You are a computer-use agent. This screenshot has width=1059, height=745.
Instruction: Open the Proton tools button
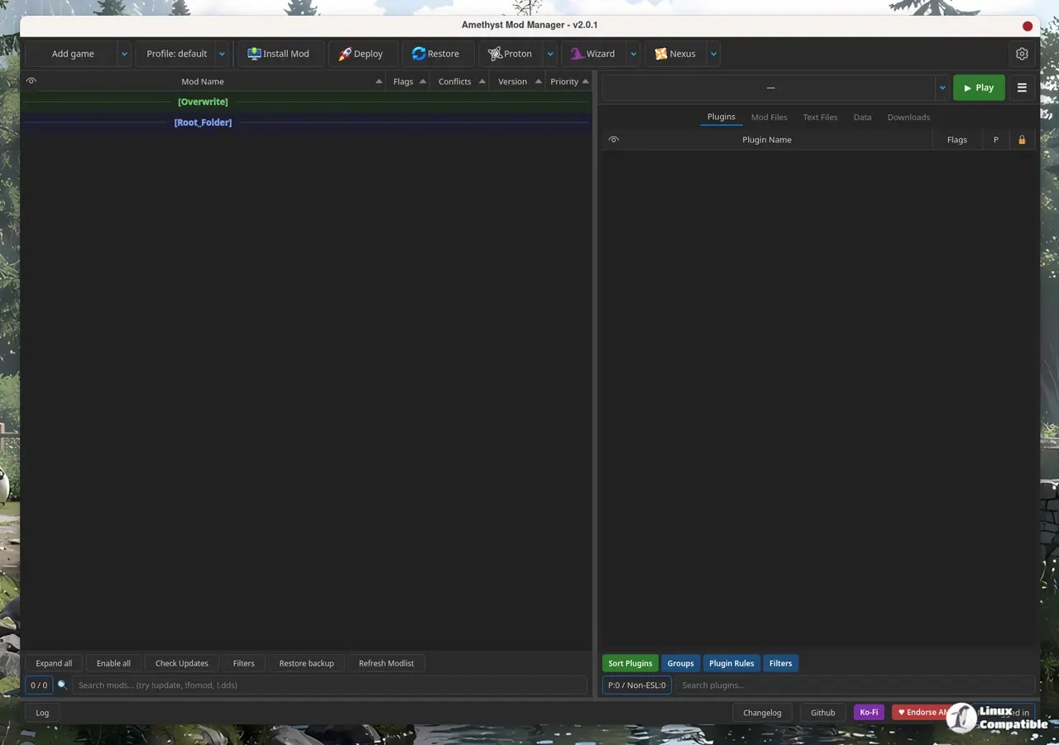(x=510, y=54)
